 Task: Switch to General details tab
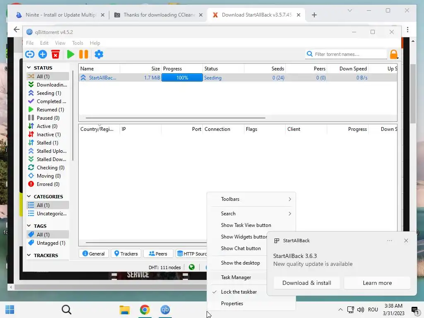pos(94,254)
